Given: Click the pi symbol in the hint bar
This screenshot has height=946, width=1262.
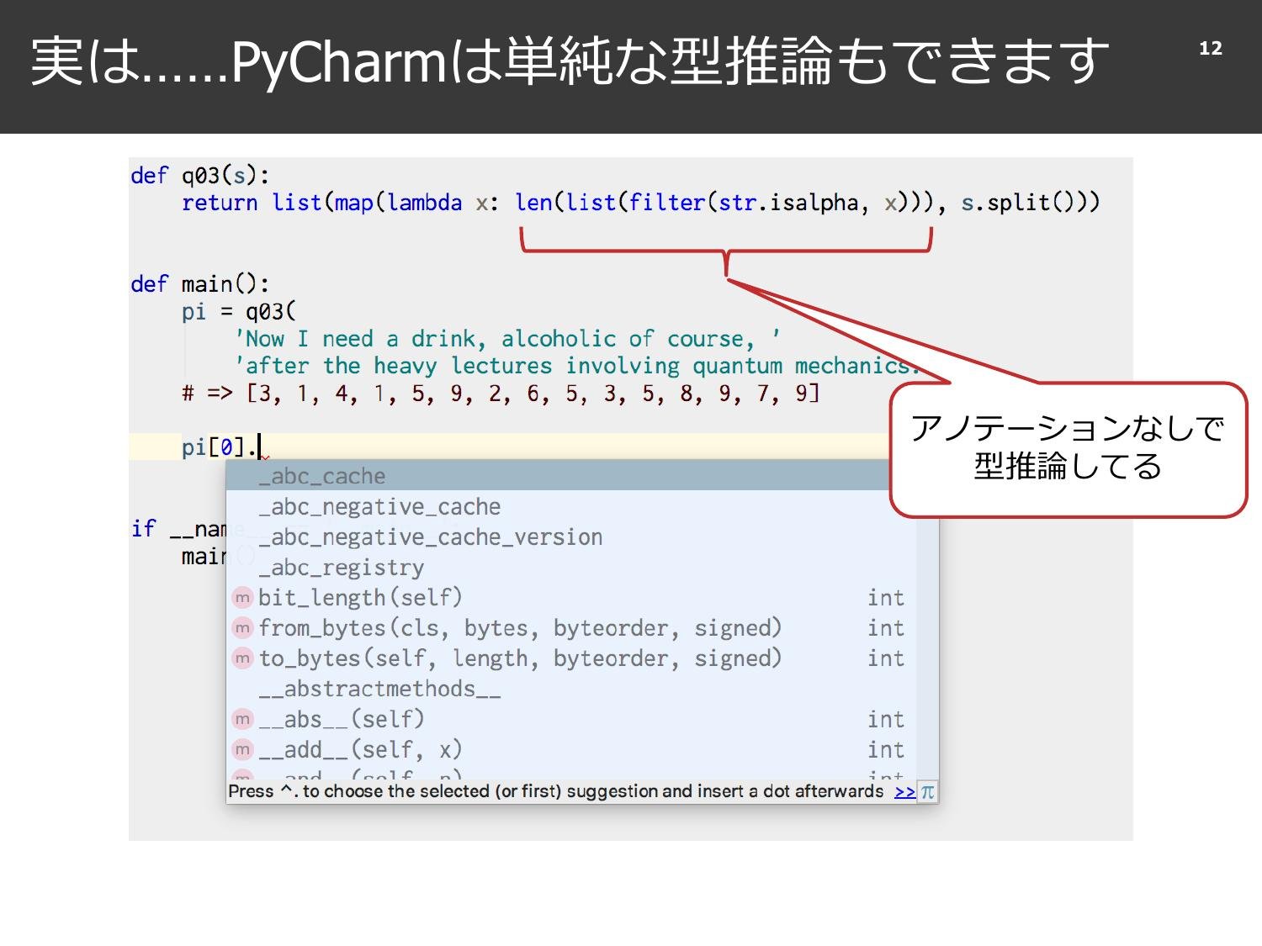Looking at the screenshot, I should pyautogui.click(x=926, y=790).
